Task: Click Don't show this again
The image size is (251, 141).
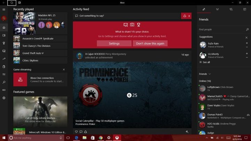Action: (150, 43)
